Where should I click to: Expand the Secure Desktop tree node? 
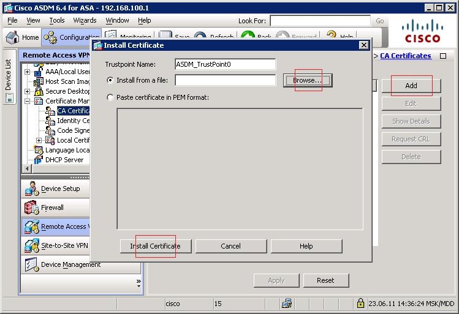(27, 92)
